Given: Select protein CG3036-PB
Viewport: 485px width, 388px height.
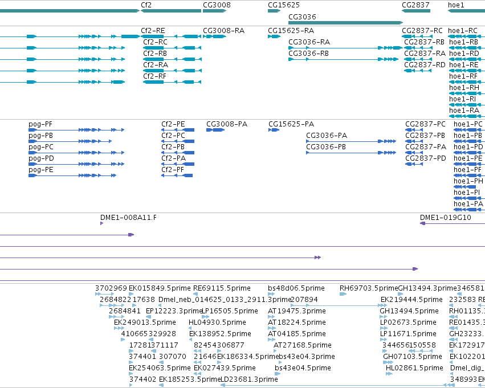Looking at the screenshot, I should (351, 153).
